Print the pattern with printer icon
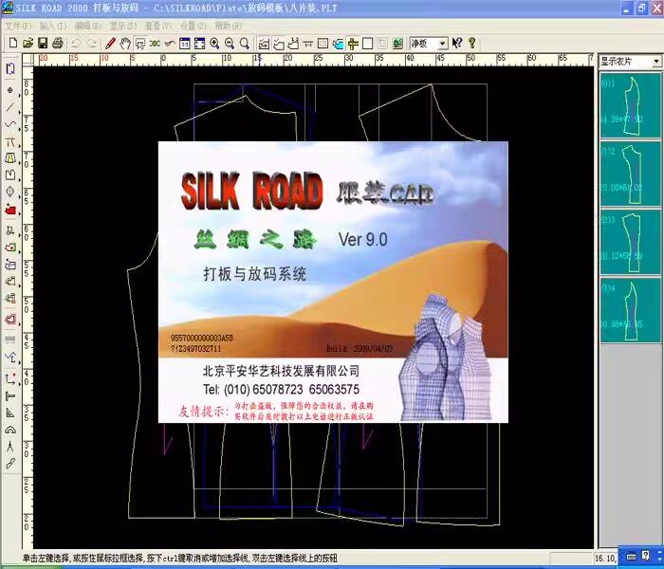Image resolution: width=664 pixels, height=569 pixels. 58,44
